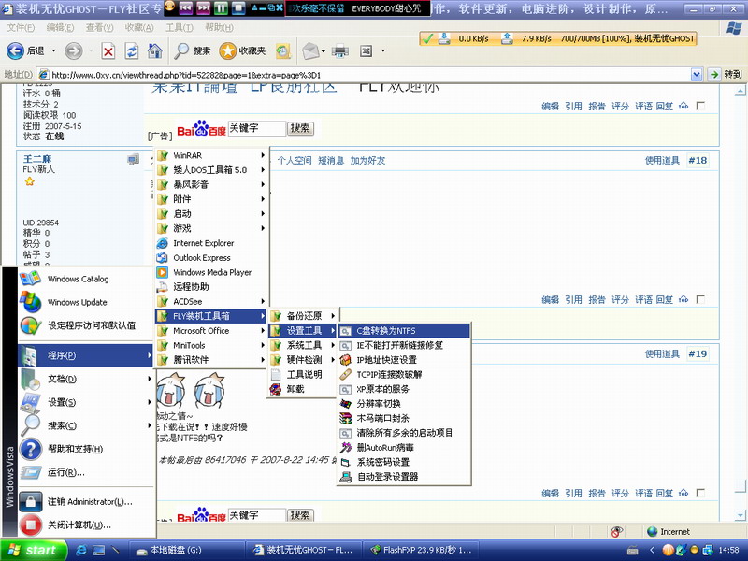This screenshot has height=561, width=748.
Task: Expand the 暴风影音 submenu
Action: [x=211, y=184]
